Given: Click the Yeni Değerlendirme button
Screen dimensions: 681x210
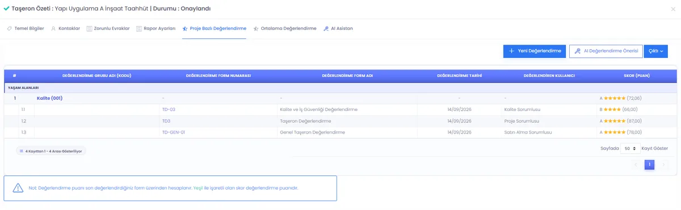Looking at the screenshot, I should tap(535, 51).
